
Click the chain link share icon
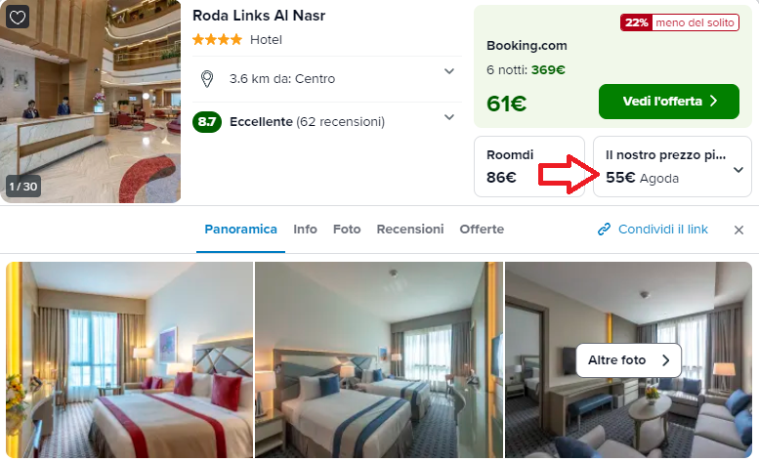point(604,230)
